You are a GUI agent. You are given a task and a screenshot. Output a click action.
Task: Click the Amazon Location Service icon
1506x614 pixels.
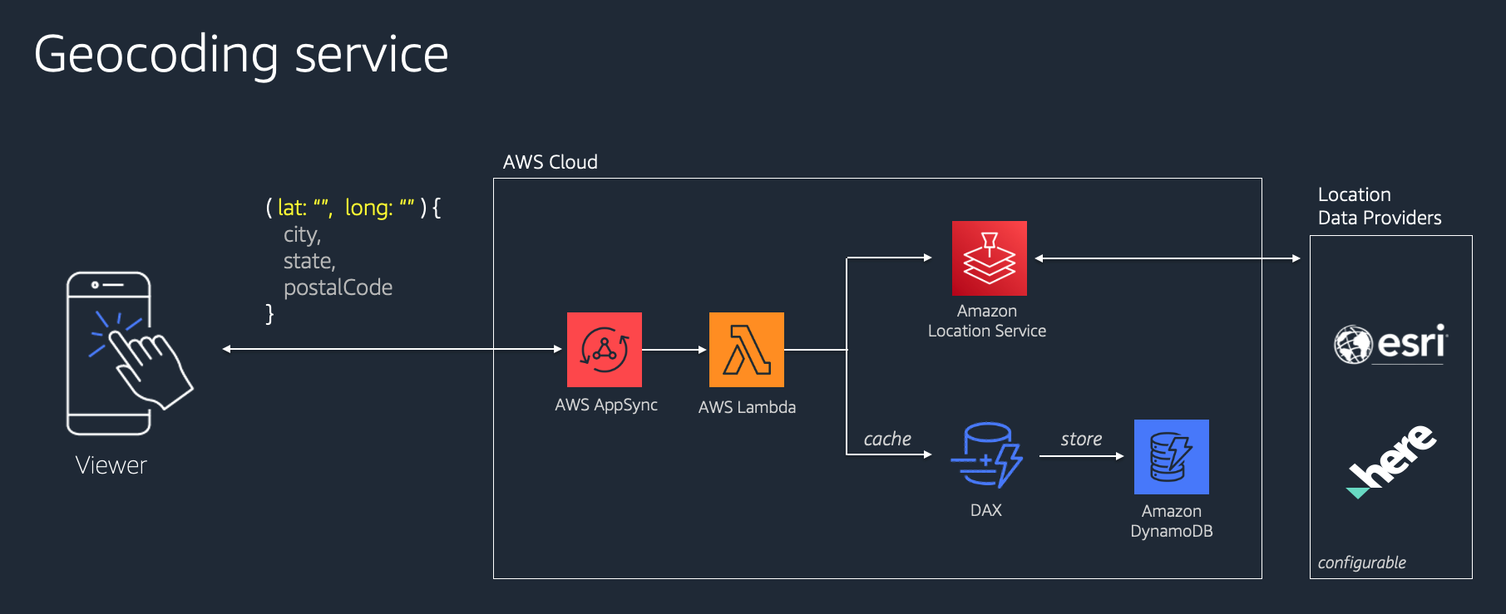point(990,258)
